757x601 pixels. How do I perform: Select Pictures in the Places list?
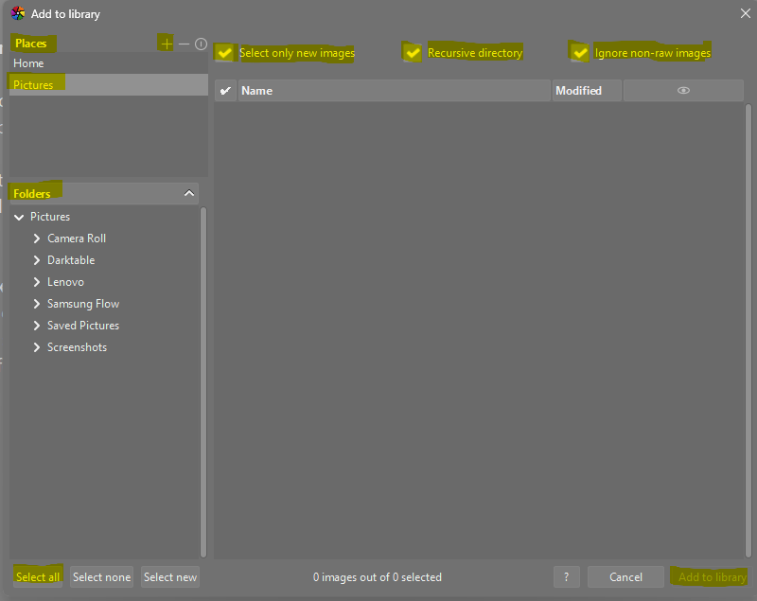point(33,85)
